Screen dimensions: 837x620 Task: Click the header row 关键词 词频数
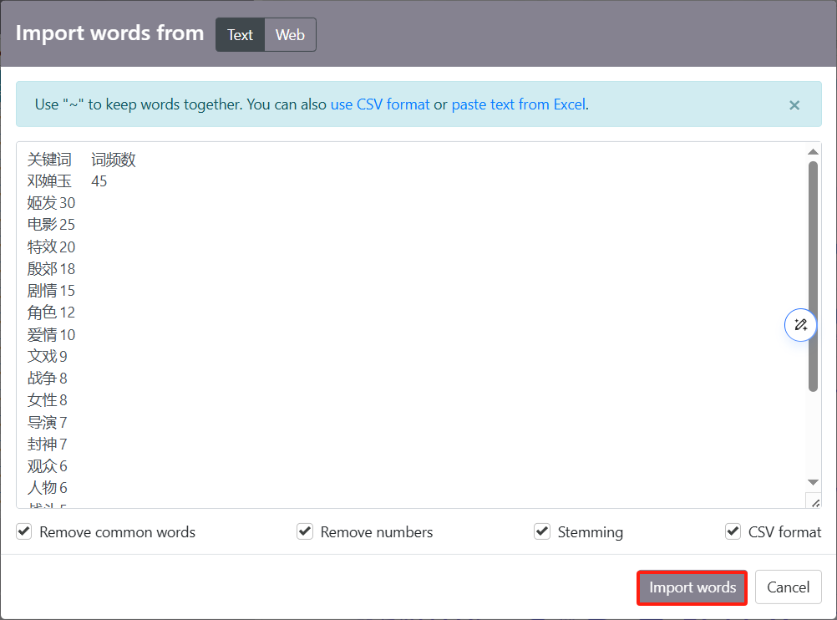[82, 159]
